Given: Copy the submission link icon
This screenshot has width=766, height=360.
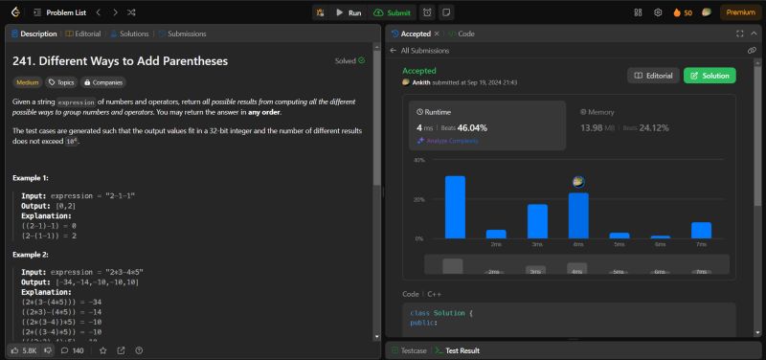Looking at the screenshot, I should (x=752, y=51).
